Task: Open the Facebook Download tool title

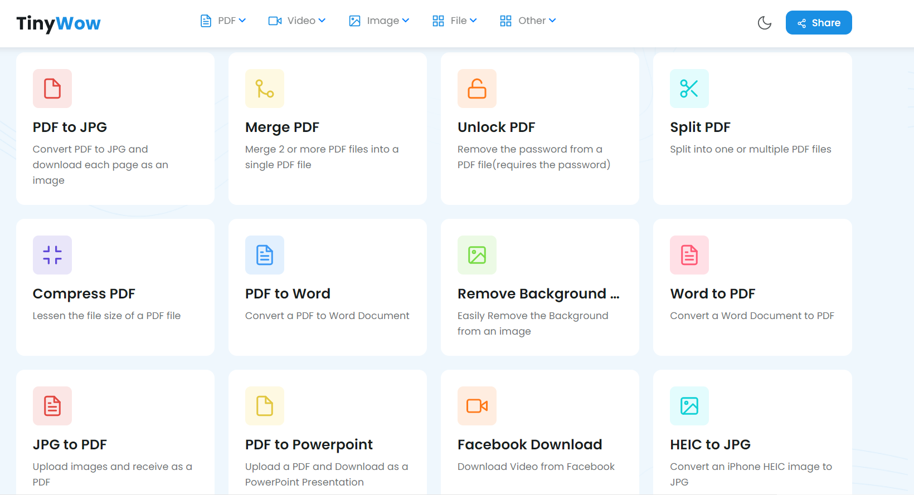Action: click(x=529, y=445)
